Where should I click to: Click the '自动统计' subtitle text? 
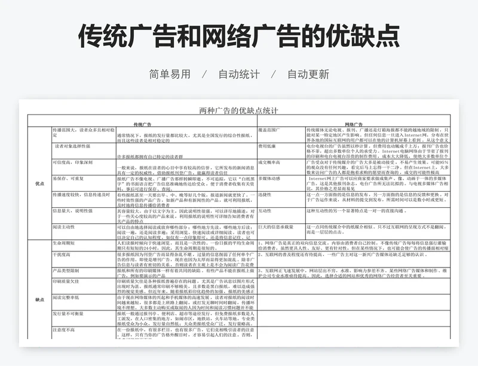(x=239, y=74)
